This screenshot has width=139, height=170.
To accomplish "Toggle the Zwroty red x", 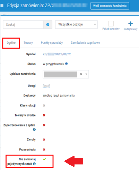I will 44,139.
